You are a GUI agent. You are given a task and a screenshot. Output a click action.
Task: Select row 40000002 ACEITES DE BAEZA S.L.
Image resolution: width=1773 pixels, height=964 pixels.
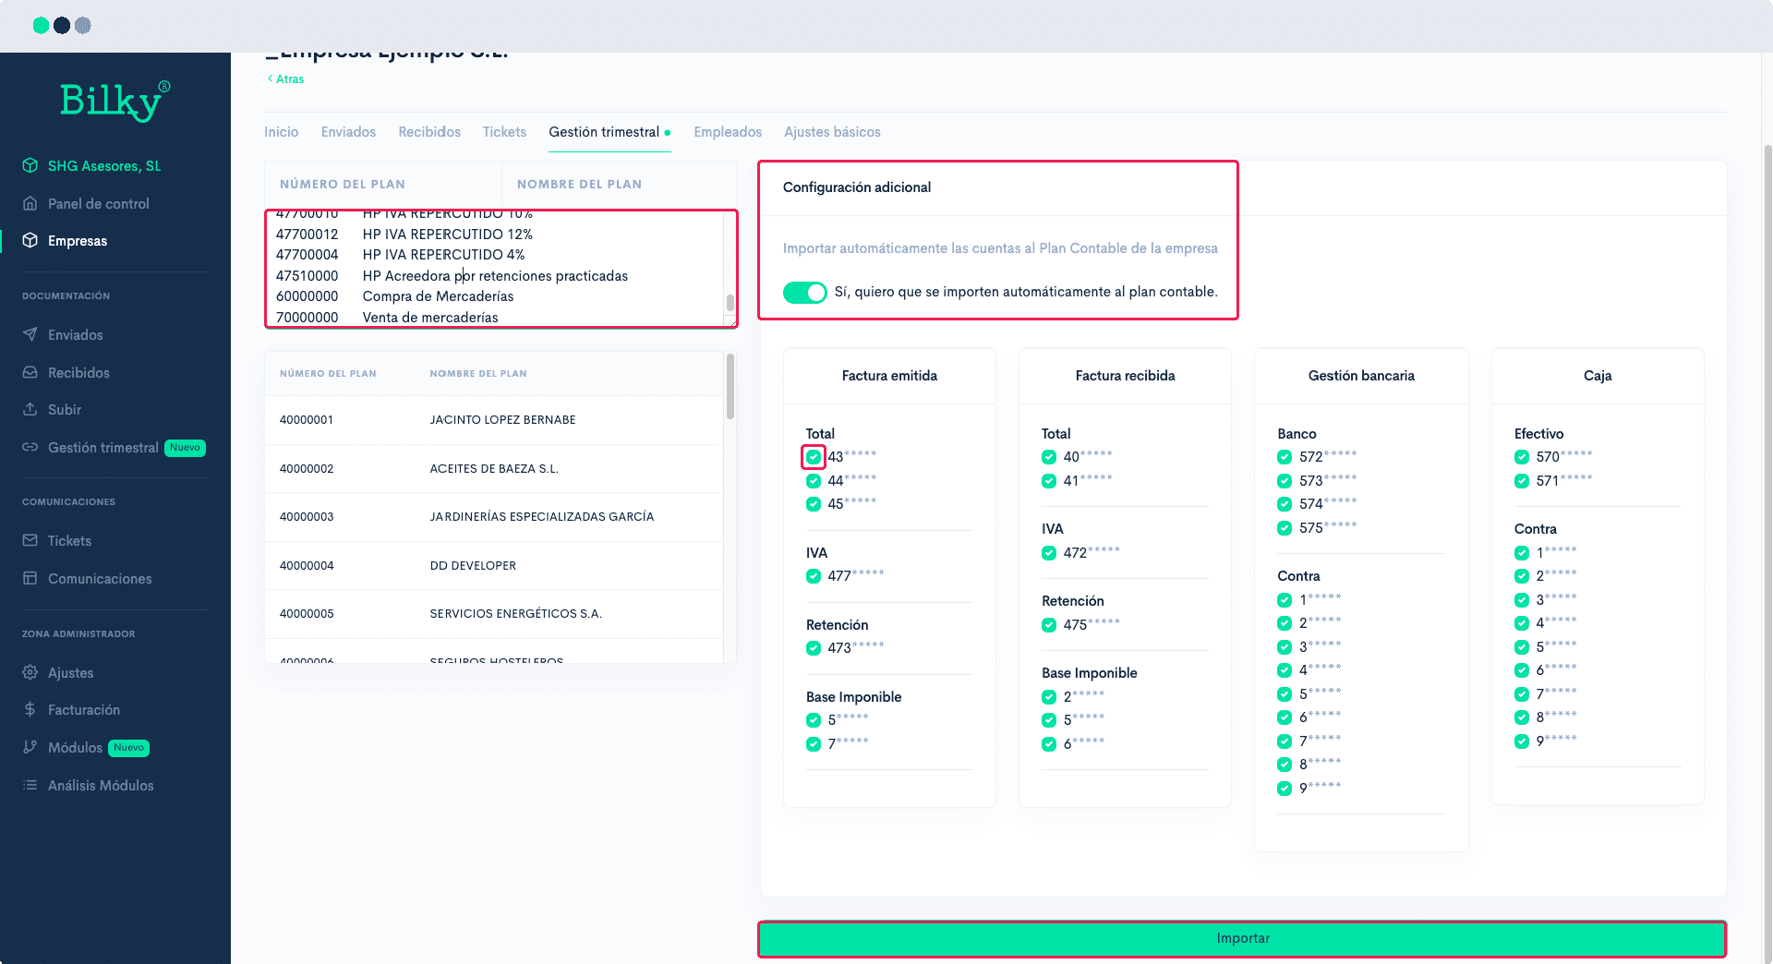click(x=494, y=468)
